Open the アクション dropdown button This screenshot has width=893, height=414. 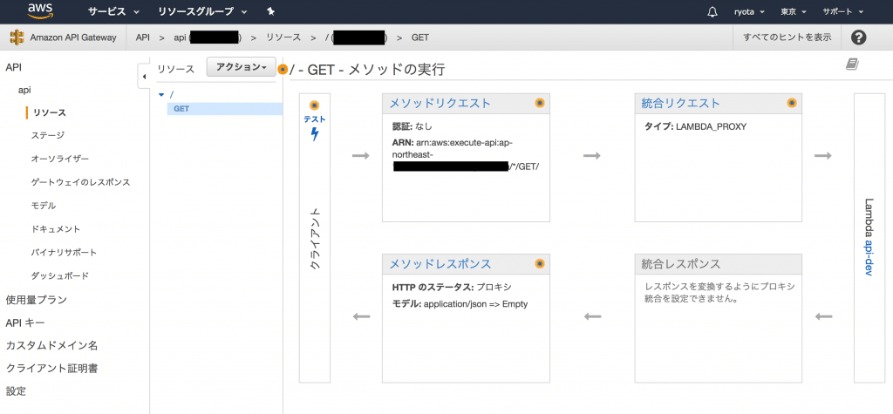(242, 67)
